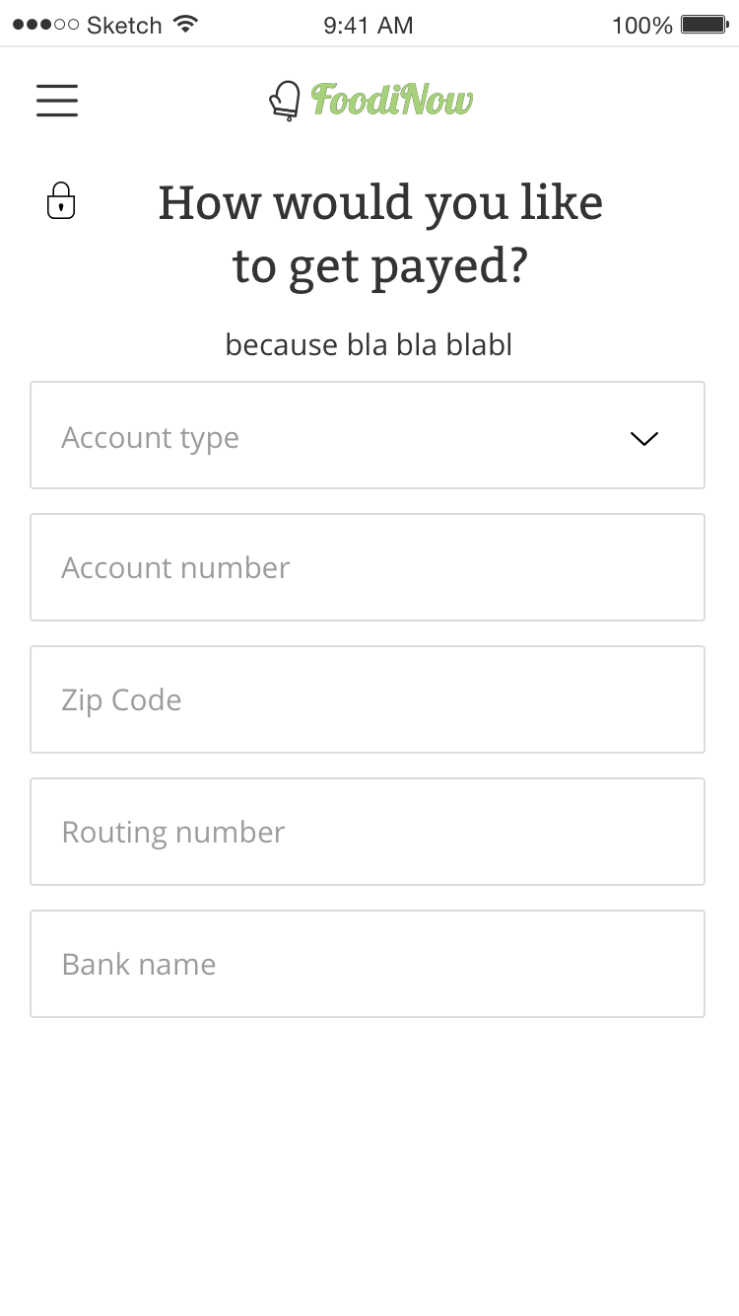Focus the Account number field
Screen dimensions: 739x1316
368,567
